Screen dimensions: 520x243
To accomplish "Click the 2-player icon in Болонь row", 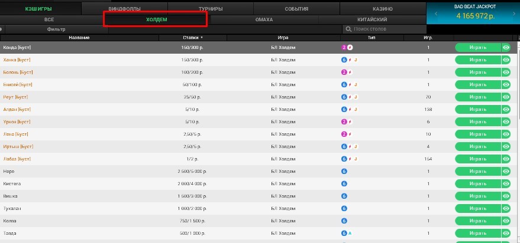I will 344,72.
